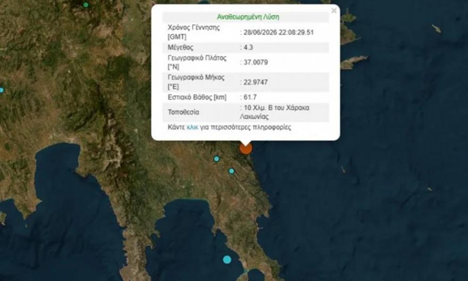Viewport: 468px width, 281px height.
Task: Select the cyan marker at the map's western edge
Action: (x=2, y=90)
